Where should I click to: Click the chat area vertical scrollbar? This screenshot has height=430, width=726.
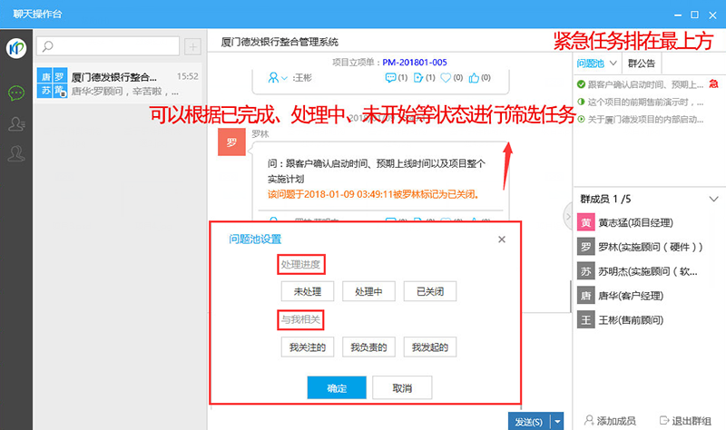[570, 297]
